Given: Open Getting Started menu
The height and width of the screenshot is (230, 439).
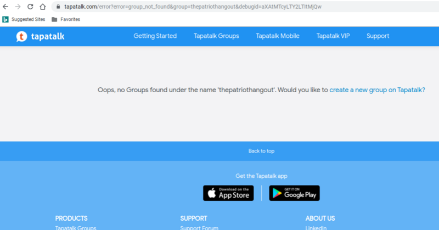Looking at the screenshot, I should click(155, 36).
